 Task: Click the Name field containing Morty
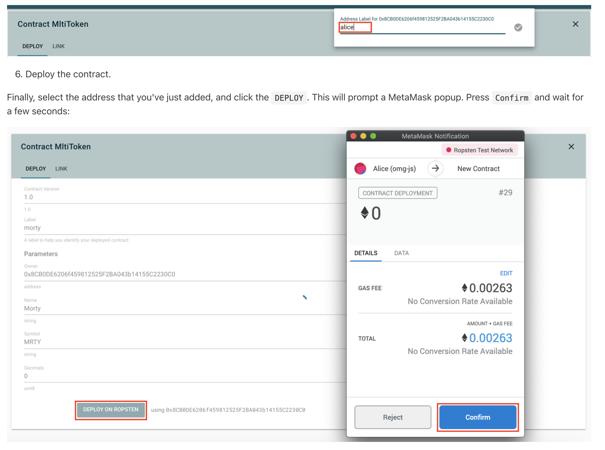[185, 309]
